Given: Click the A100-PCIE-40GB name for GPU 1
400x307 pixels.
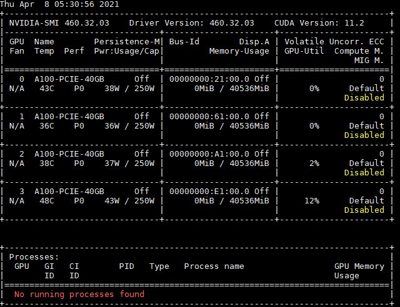Looking at the screenshot, I should pos(69,117).
